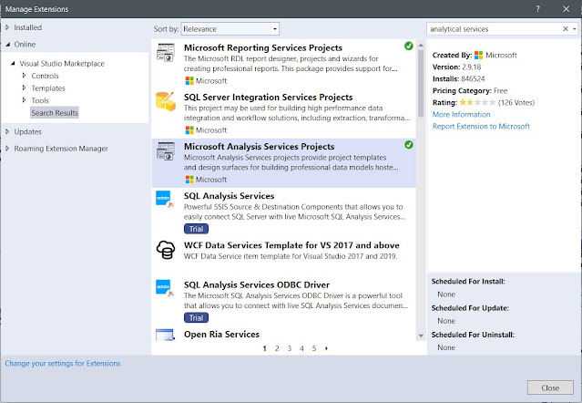Select the Updates section label

[28, 131]
